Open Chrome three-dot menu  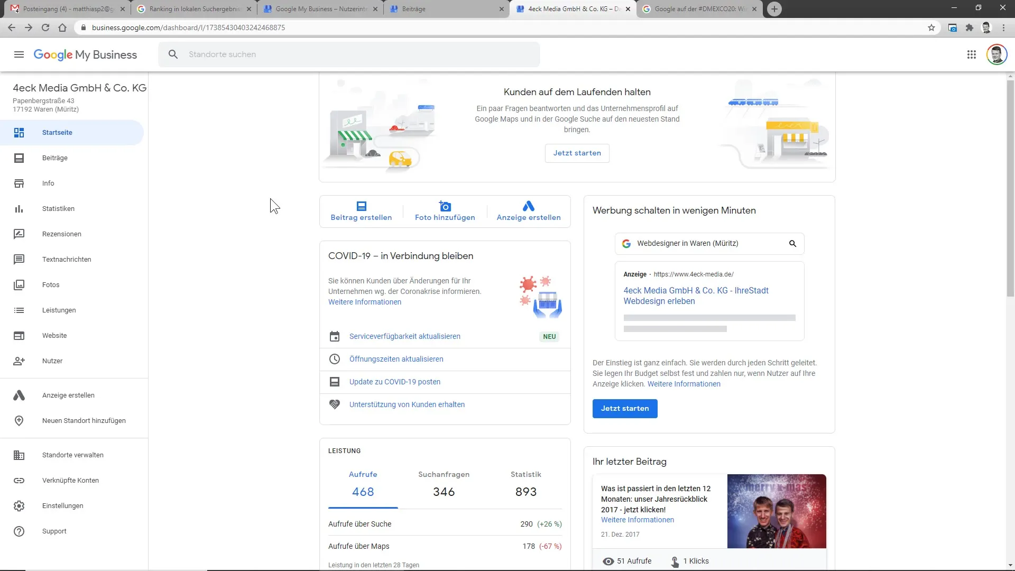(x=1003, y=27)
